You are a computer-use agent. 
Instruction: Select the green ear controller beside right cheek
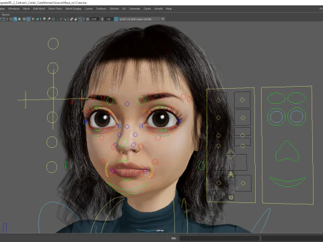[x=202, y=166]
